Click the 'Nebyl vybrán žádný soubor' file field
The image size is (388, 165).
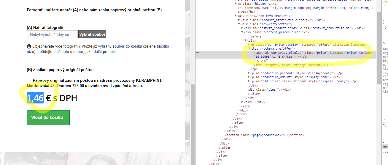52,34
